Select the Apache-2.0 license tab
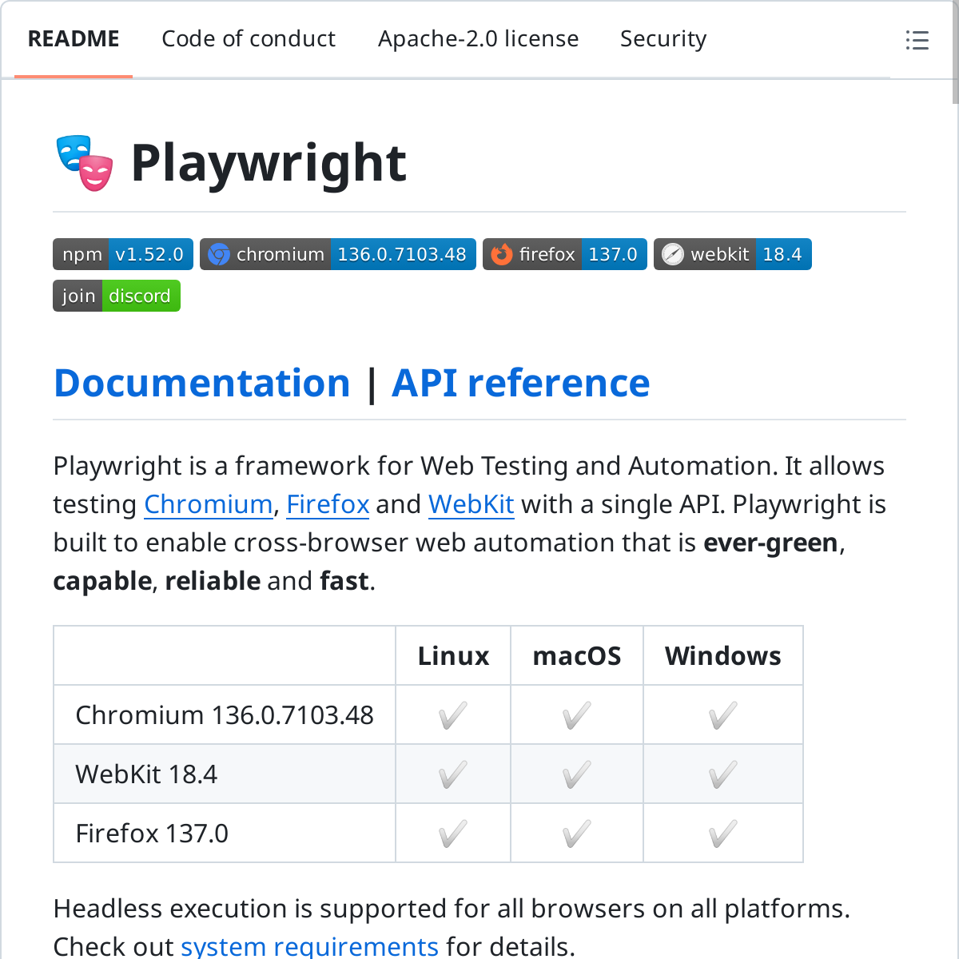This screenshot has width=959, height=959. point(478,39)
